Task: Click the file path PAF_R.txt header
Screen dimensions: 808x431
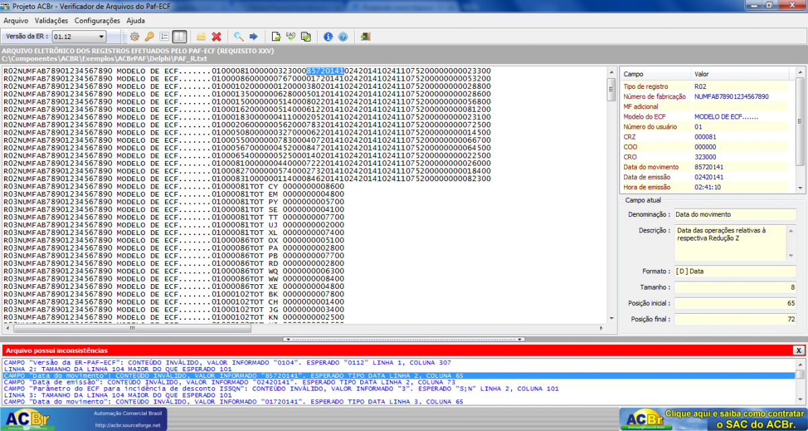Action: [x=104, y=59]
